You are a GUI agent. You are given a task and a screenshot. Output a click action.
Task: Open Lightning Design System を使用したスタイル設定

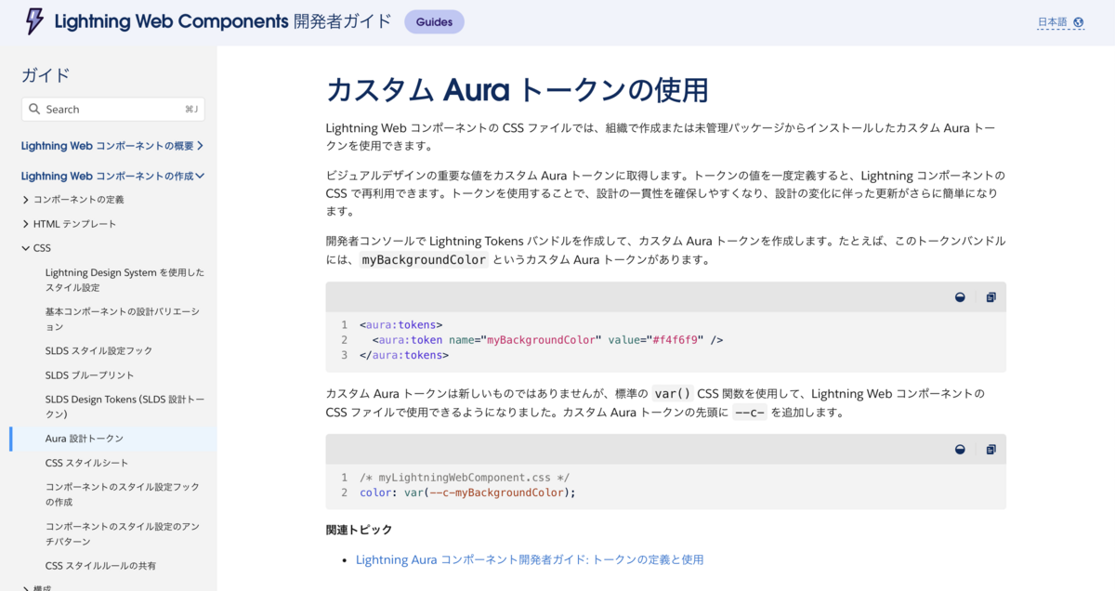125,281
